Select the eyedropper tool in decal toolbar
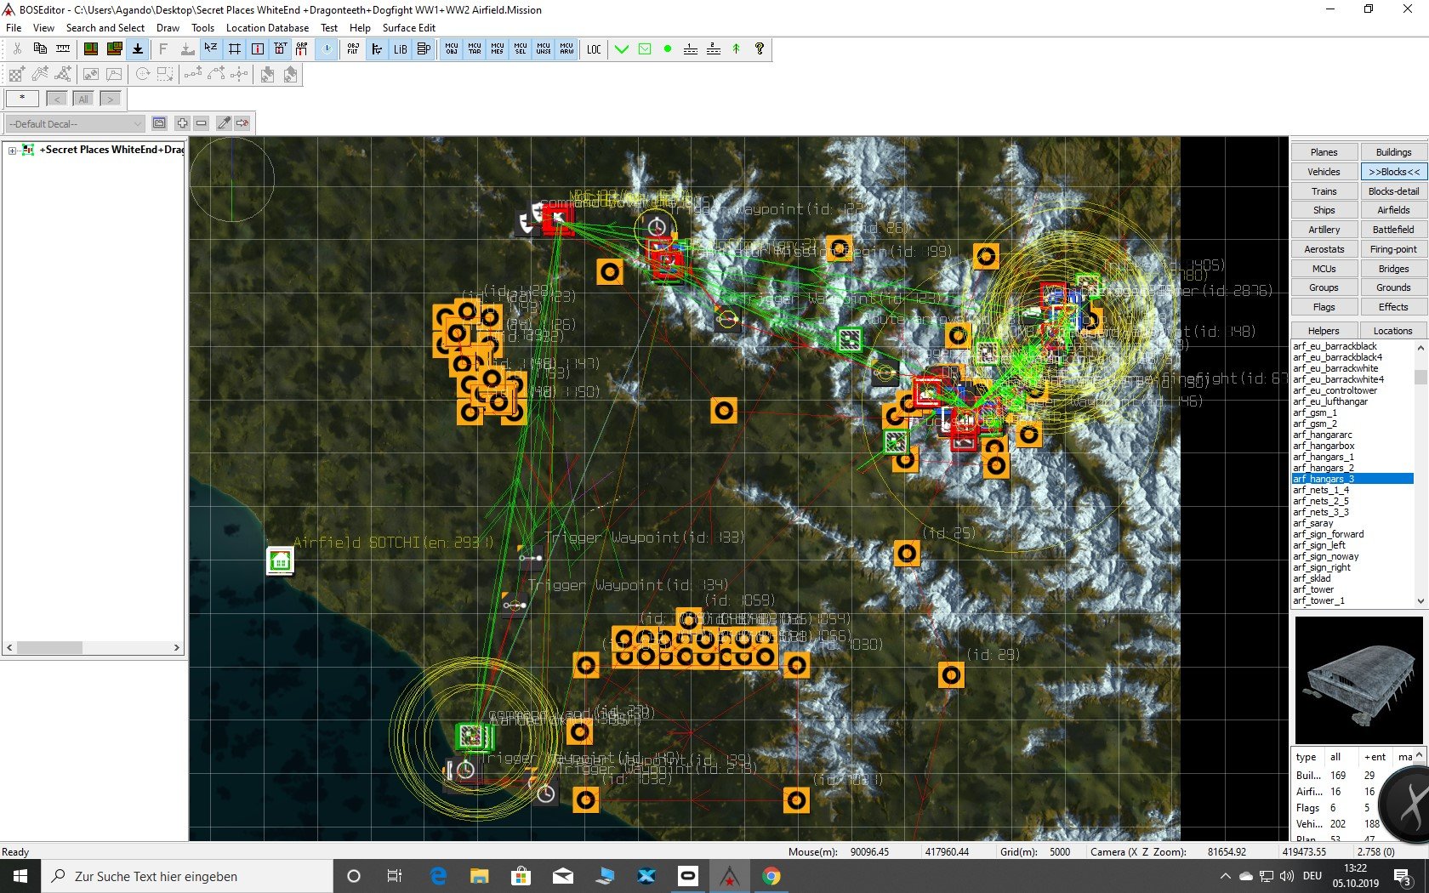Viewport: 1429px width, 893px height. point(224,123)
